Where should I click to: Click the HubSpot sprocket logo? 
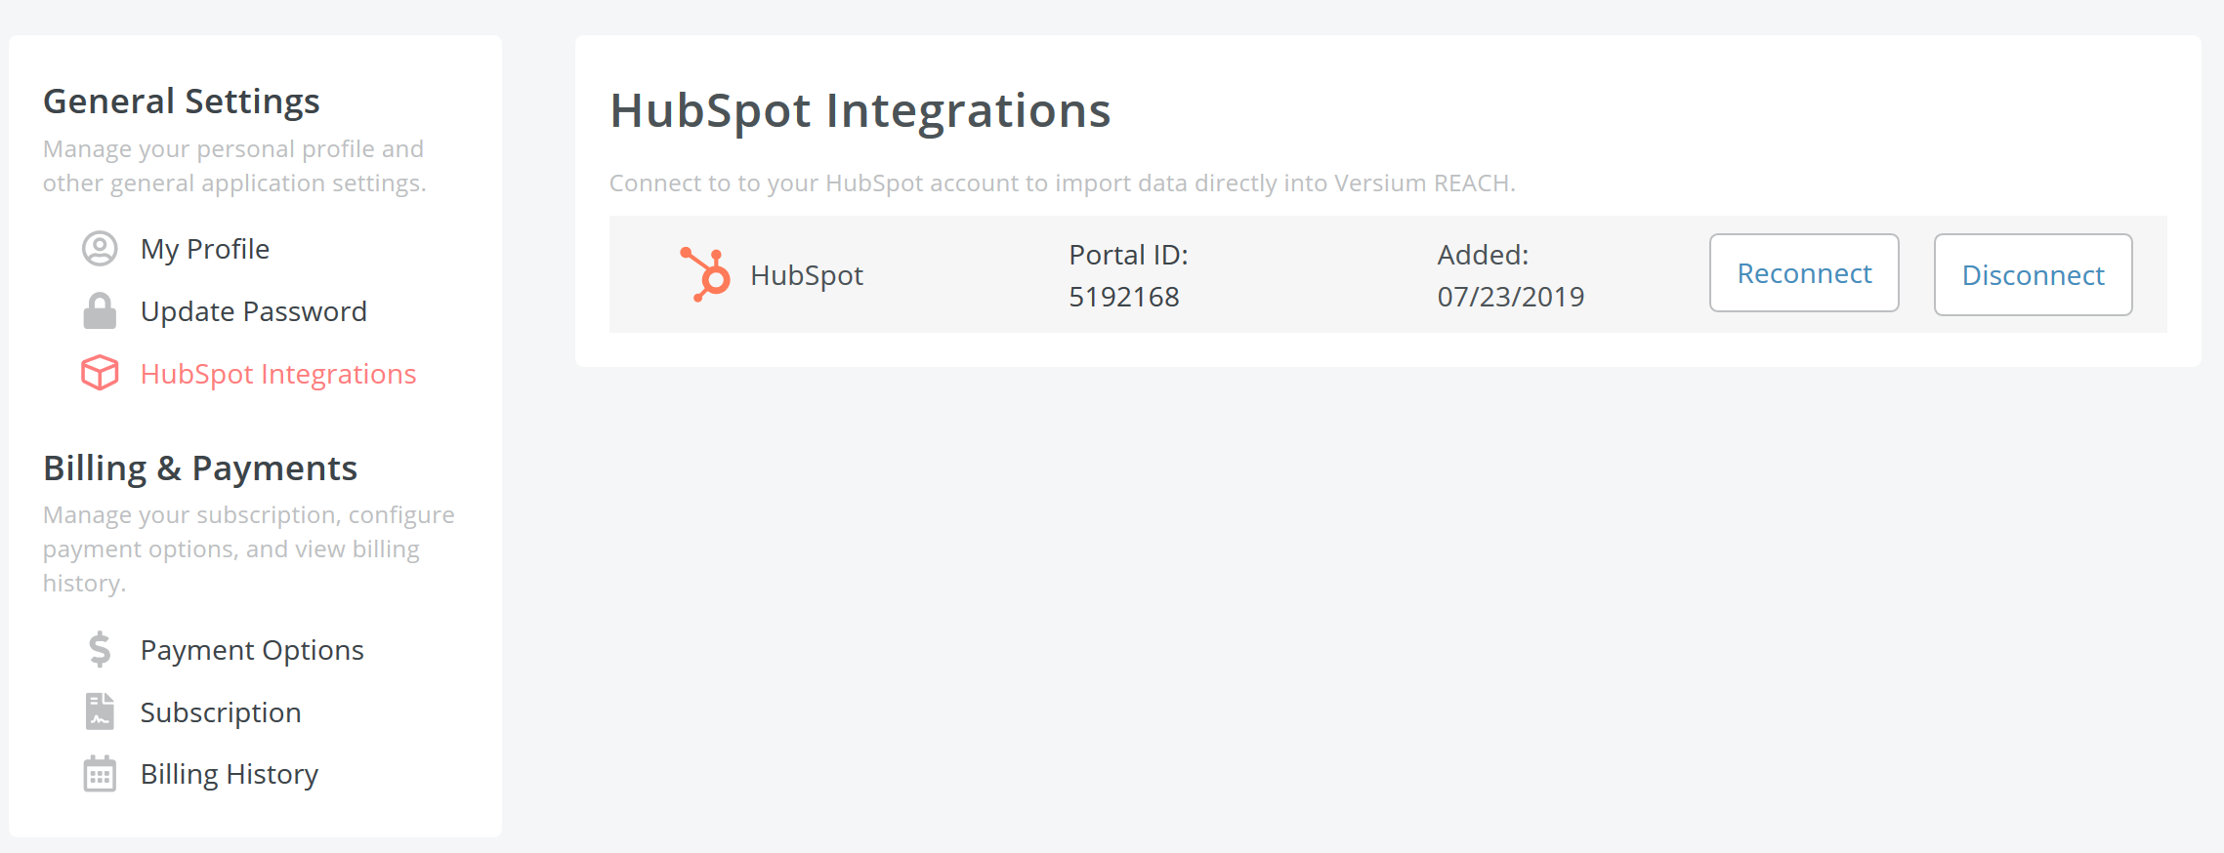(x=705, y=274)
